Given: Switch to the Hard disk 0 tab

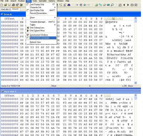Looking at the screenshot, I should click(5, 9).
